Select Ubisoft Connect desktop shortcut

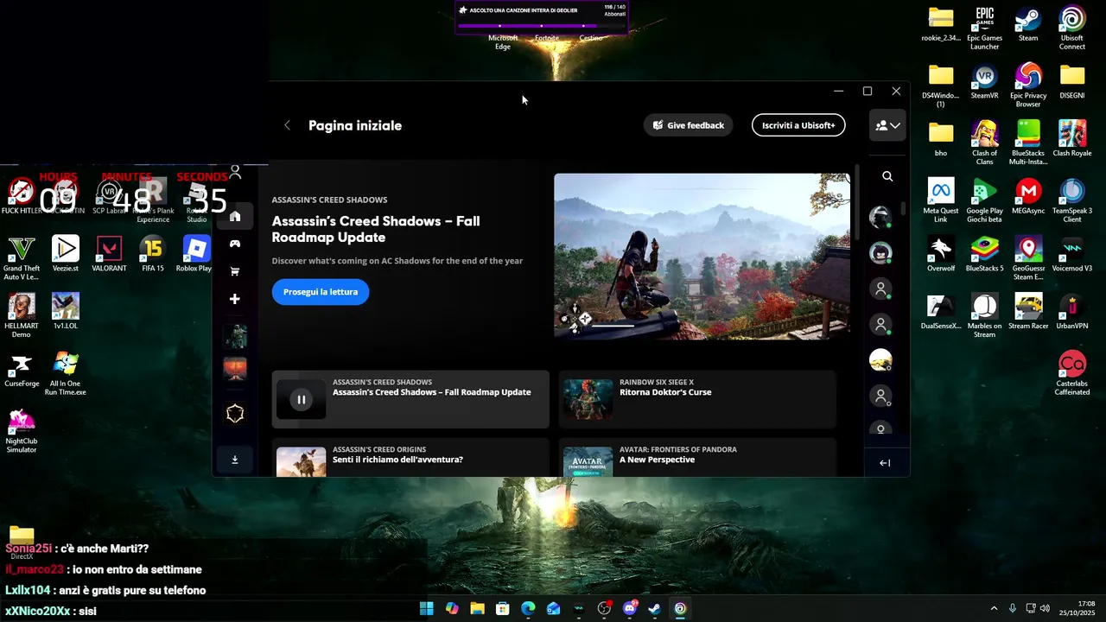coord(1072,29)
